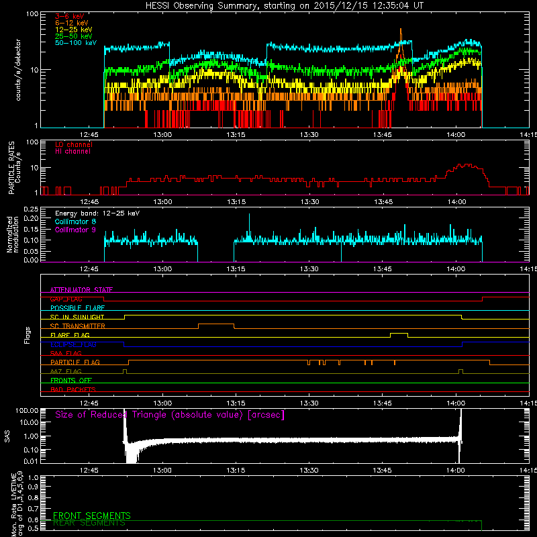Click the AAZ_FLAG label
Screen dimensions: 537x537
66,371
